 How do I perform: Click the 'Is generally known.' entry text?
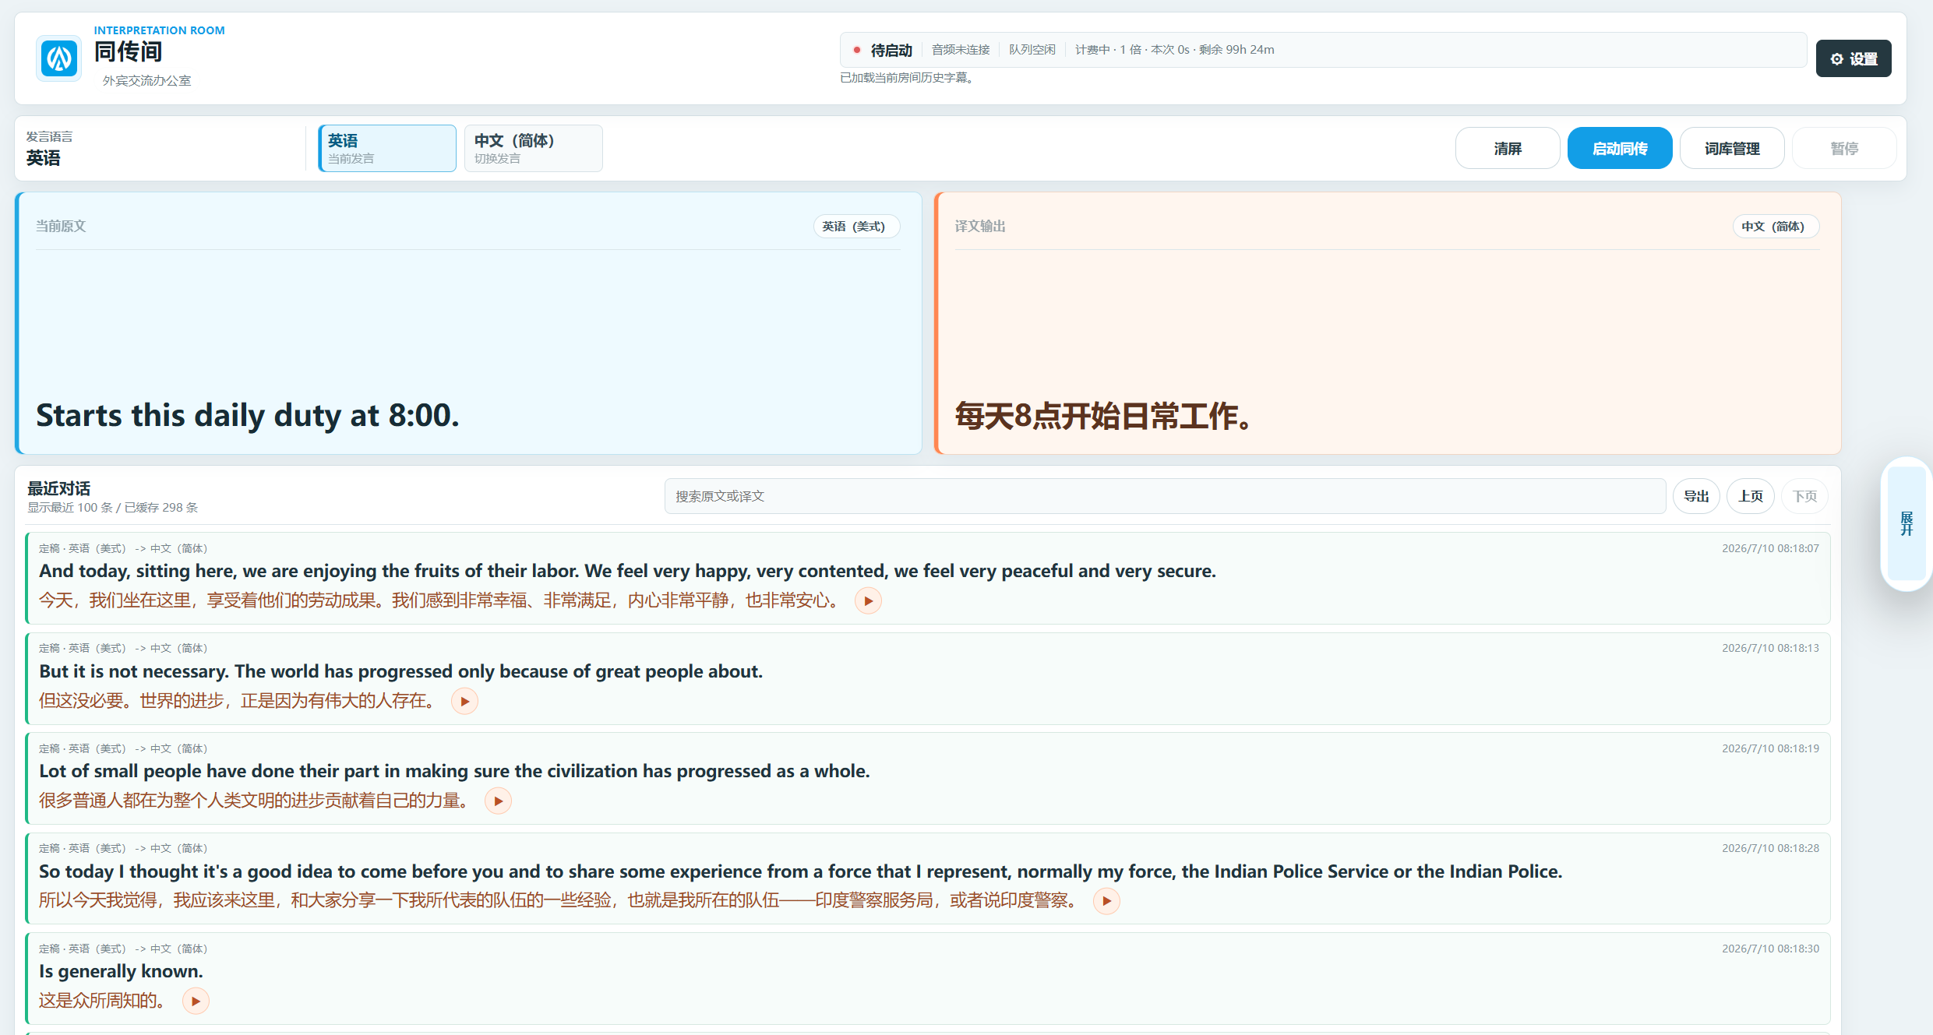(x=121, y=971)
